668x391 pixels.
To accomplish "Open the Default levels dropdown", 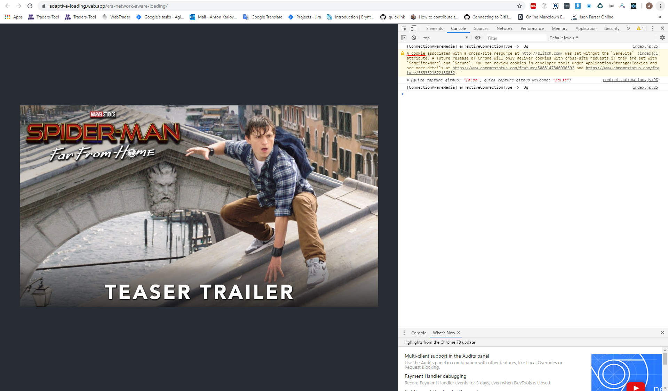I will coord(564,38).
